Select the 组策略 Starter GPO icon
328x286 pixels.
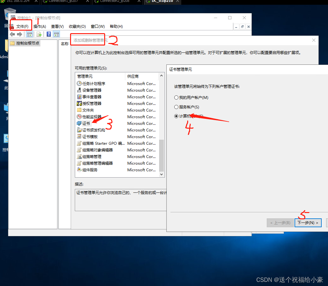click(x=79, y=143)
